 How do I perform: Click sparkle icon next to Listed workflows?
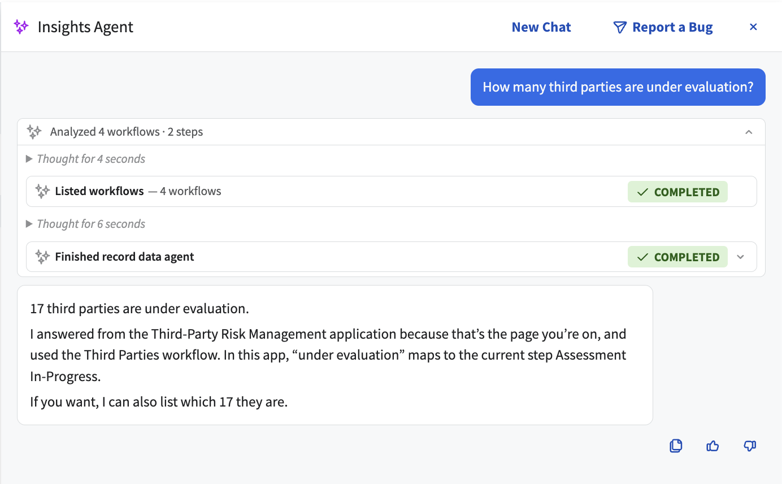point(42,191)
